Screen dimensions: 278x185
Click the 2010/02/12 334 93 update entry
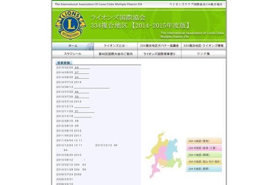(71, 165)
